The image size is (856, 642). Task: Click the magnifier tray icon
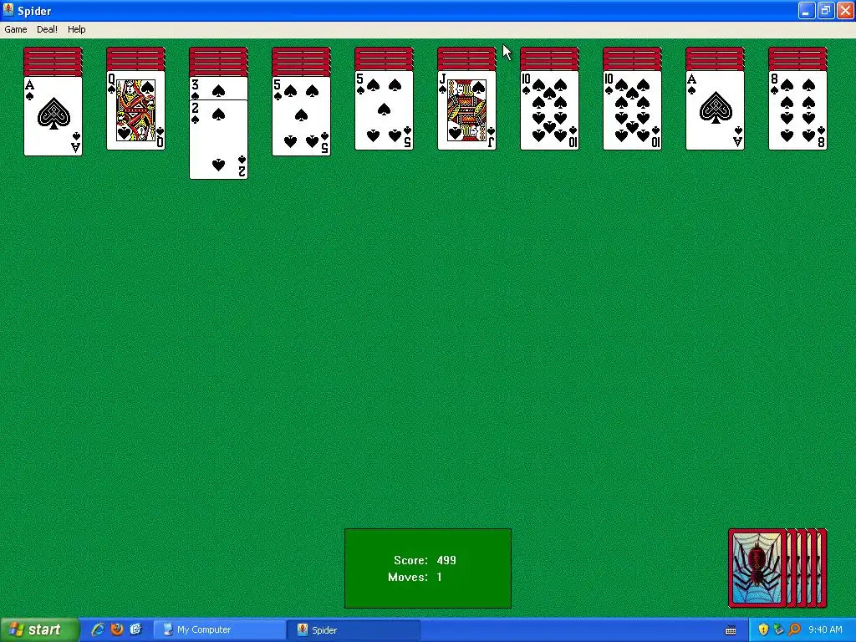coord(794,630)
